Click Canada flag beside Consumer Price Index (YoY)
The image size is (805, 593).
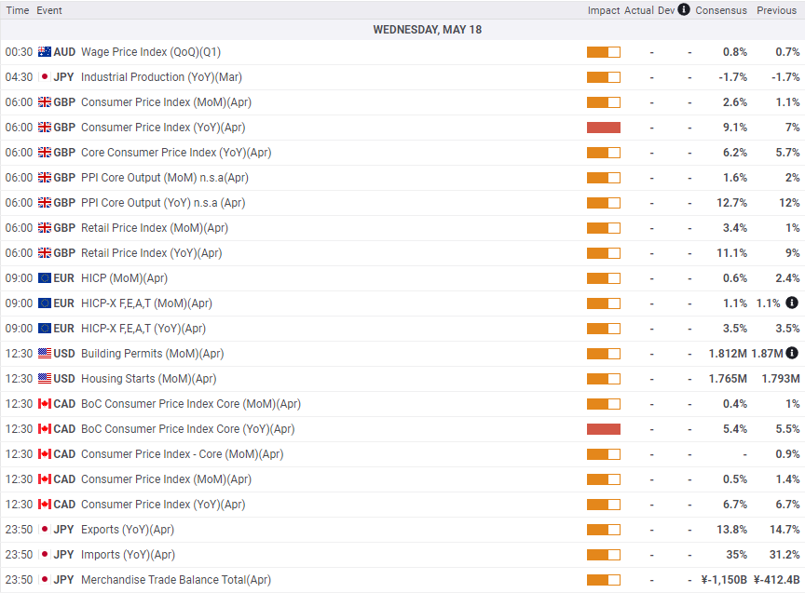45,505
